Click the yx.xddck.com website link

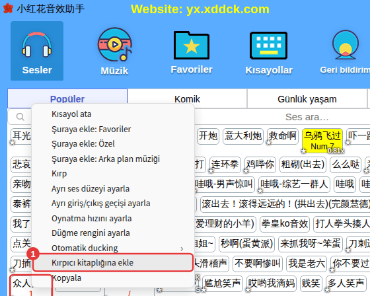tap(228, 9)
